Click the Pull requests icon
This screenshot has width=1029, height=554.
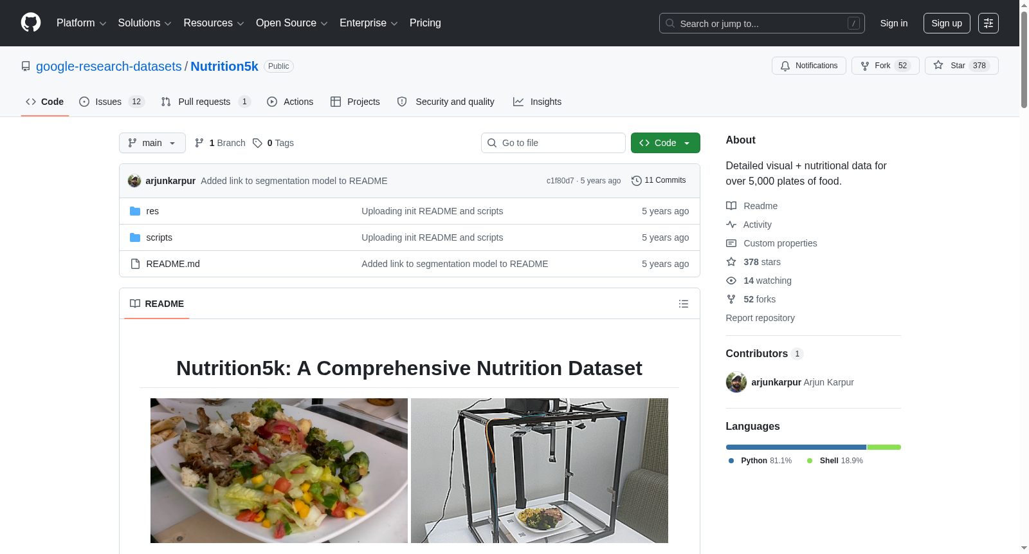coord(166,102)
